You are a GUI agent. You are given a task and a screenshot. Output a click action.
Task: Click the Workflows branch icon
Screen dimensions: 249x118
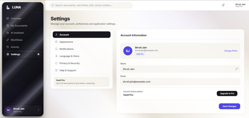8,40
